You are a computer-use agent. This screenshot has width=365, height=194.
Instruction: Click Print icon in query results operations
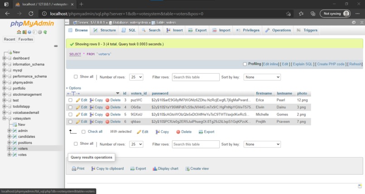(74, 169)
